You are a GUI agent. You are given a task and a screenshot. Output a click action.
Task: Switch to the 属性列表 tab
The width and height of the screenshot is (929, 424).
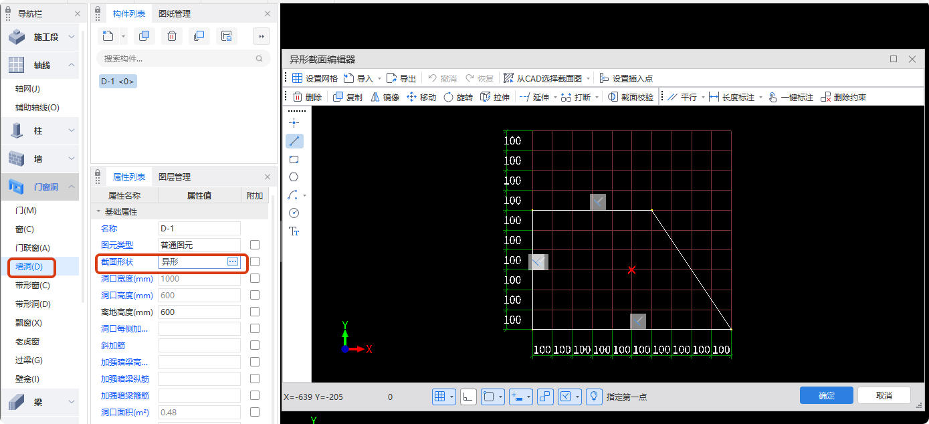[129, 177]
